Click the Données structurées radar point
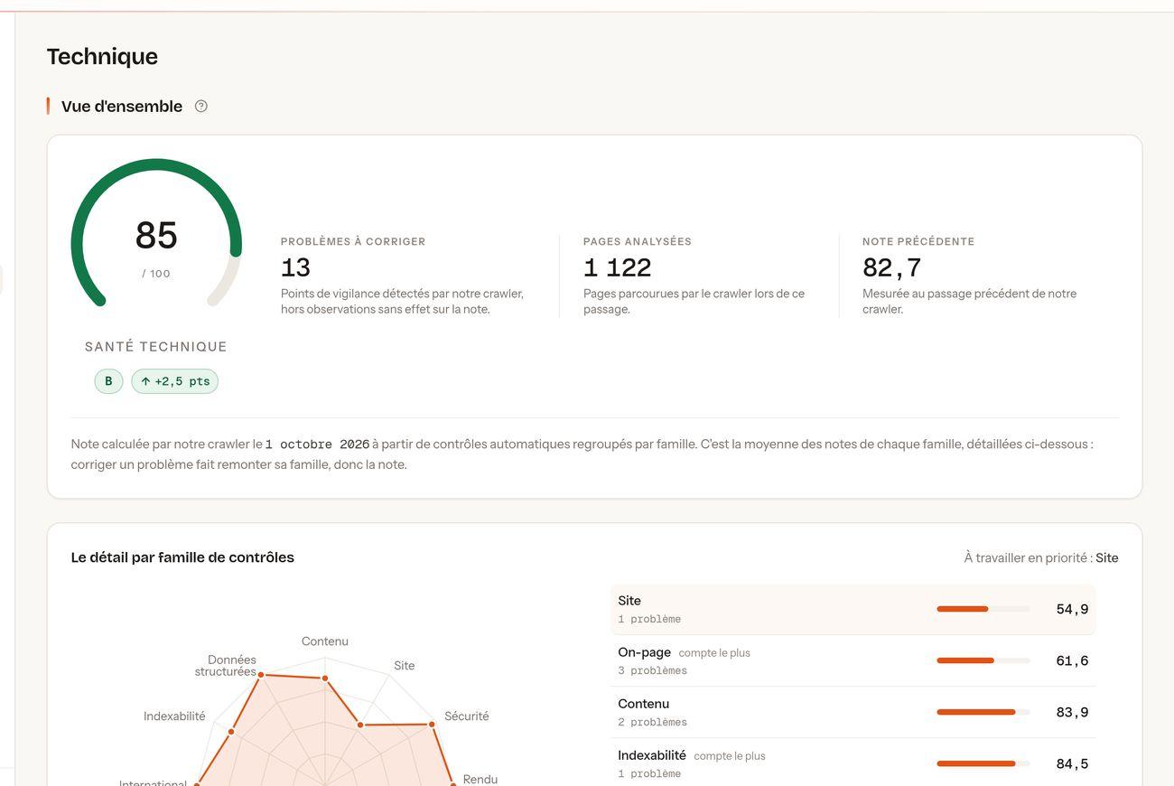1174x786 pixels. pos(261,675)
